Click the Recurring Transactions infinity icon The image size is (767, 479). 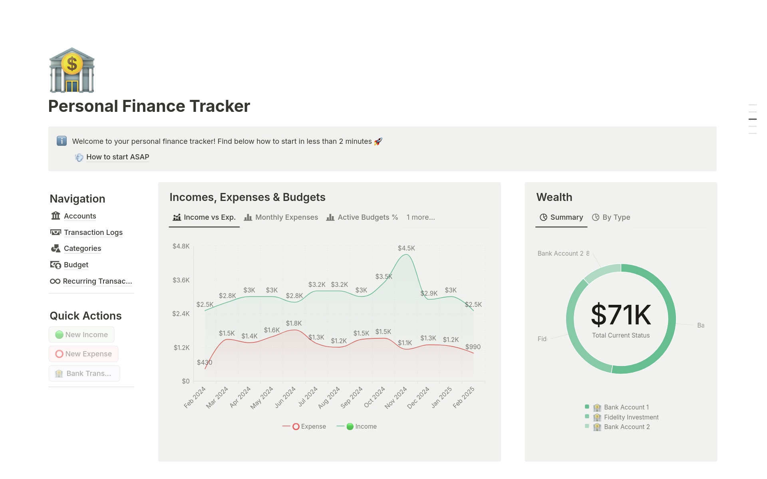55,281
